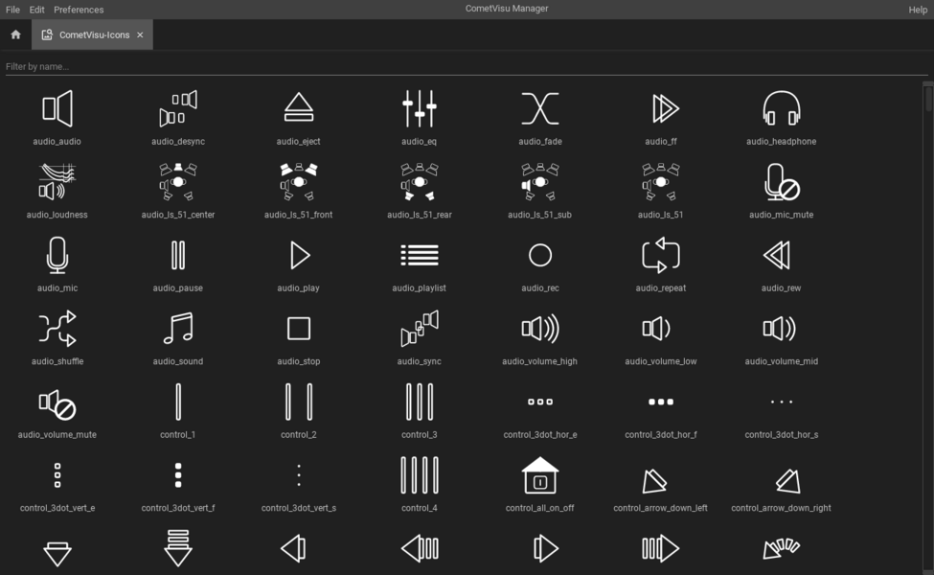Open the Preferences menu
934x575 pixels.
tap(79, 10)
